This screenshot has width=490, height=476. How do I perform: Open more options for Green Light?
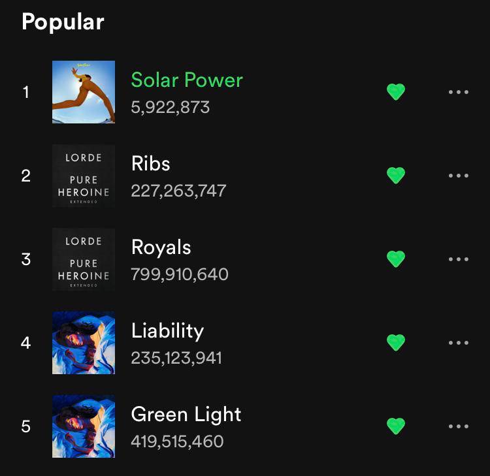tap(459, 426)
